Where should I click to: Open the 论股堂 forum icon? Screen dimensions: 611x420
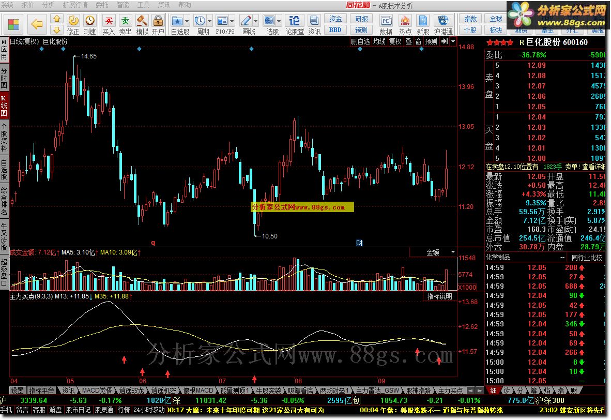[x=295, y=24]
